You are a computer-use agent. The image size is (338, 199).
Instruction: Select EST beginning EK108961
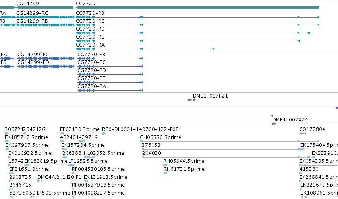tap(319, 193)
